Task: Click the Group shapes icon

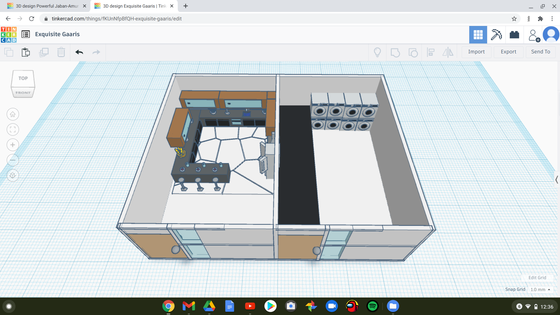Action: [395, 52]
